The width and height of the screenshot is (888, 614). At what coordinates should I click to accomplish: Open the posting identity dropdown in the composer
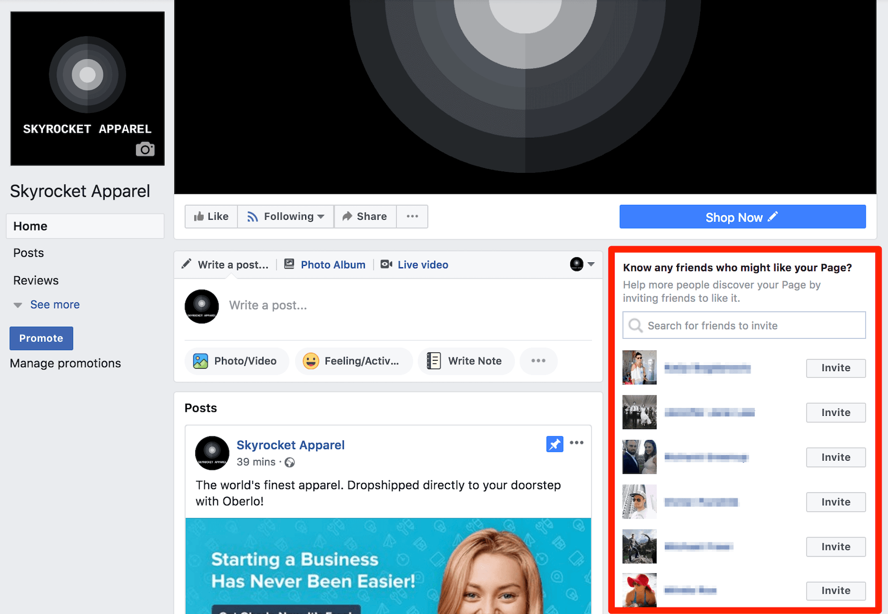(582, 264)
